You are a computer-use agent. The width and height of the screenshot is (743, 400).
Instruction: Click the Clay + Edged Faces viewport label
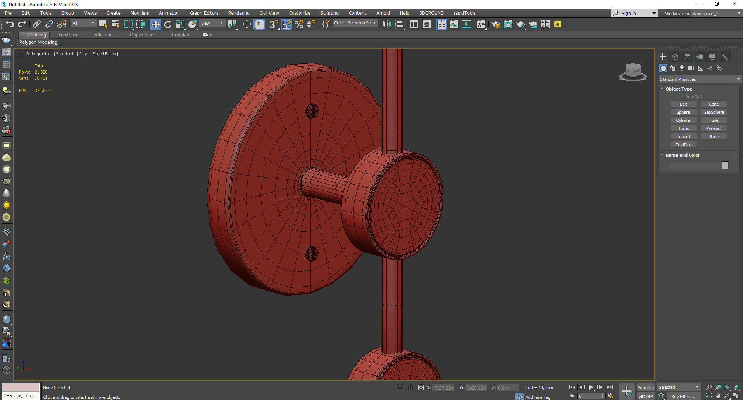click(98, 54)
